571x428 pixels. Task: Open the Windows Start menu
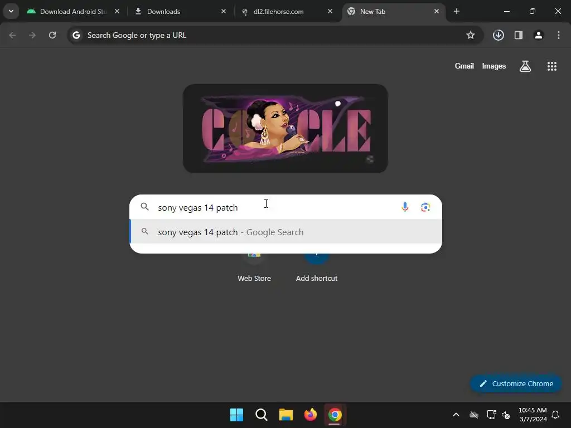point(236,415)
